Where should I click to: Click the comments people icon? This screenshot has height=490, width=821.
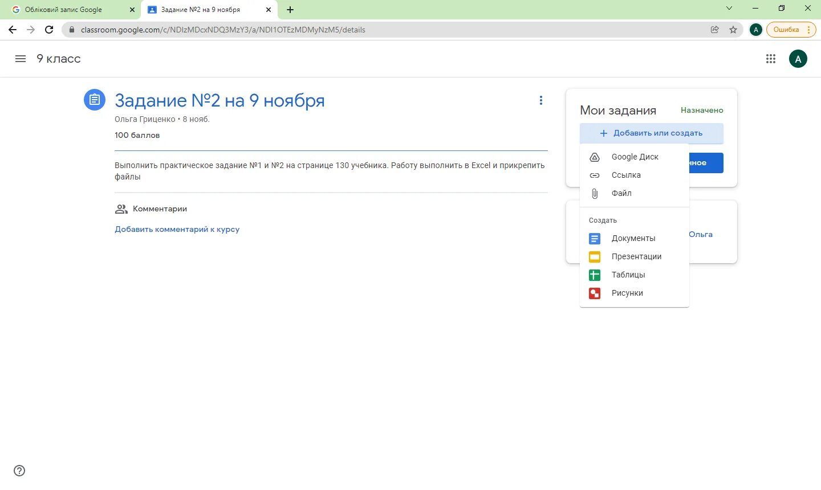pyautogui.click(x=121, y=209)
